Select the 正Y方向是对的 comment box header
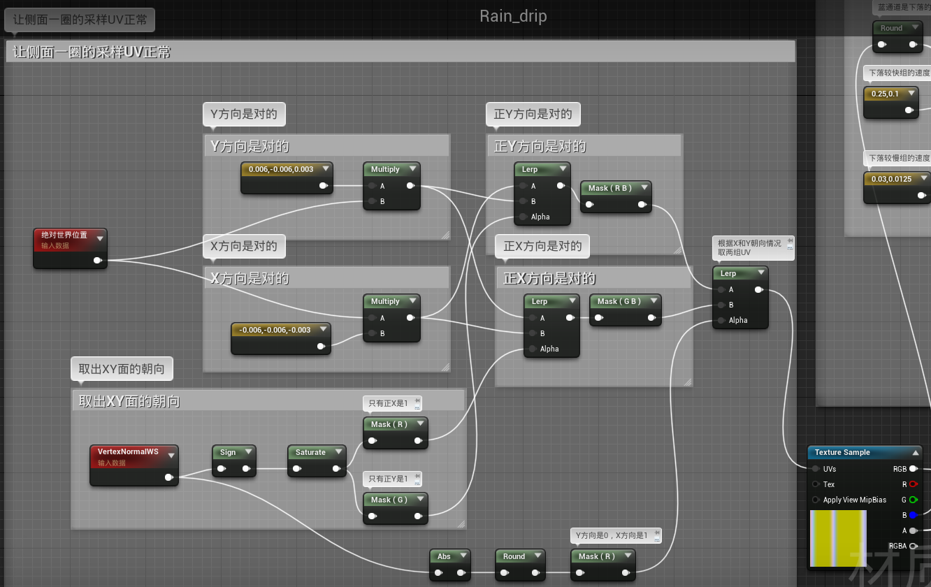Screen dimensions: 931x587 (584, 146)
